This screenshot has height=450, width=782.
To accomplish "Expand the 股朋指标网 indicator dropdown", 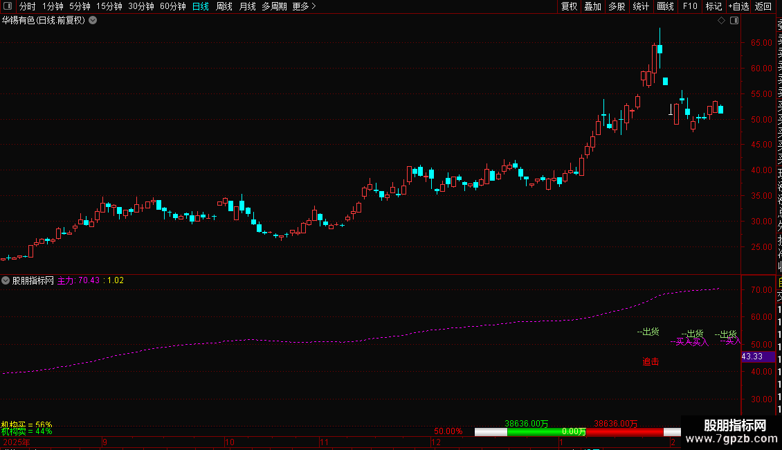I will [6, 280].
